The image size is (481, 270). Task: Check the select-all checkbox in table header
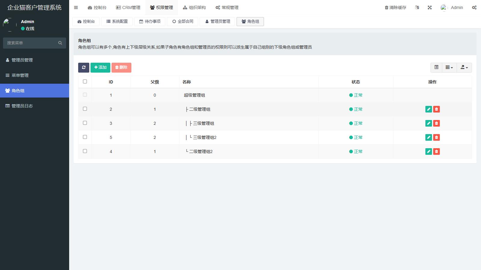(x=85, y=82)
